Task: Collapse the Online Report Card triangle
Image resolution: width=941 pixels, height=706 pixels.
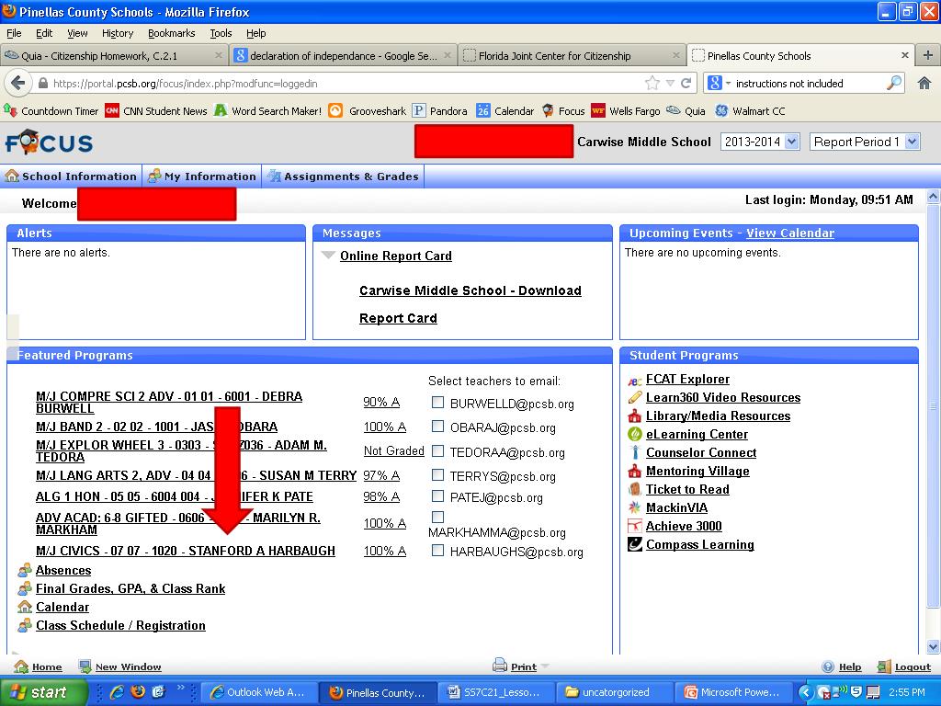Action: tap(328, 256)
